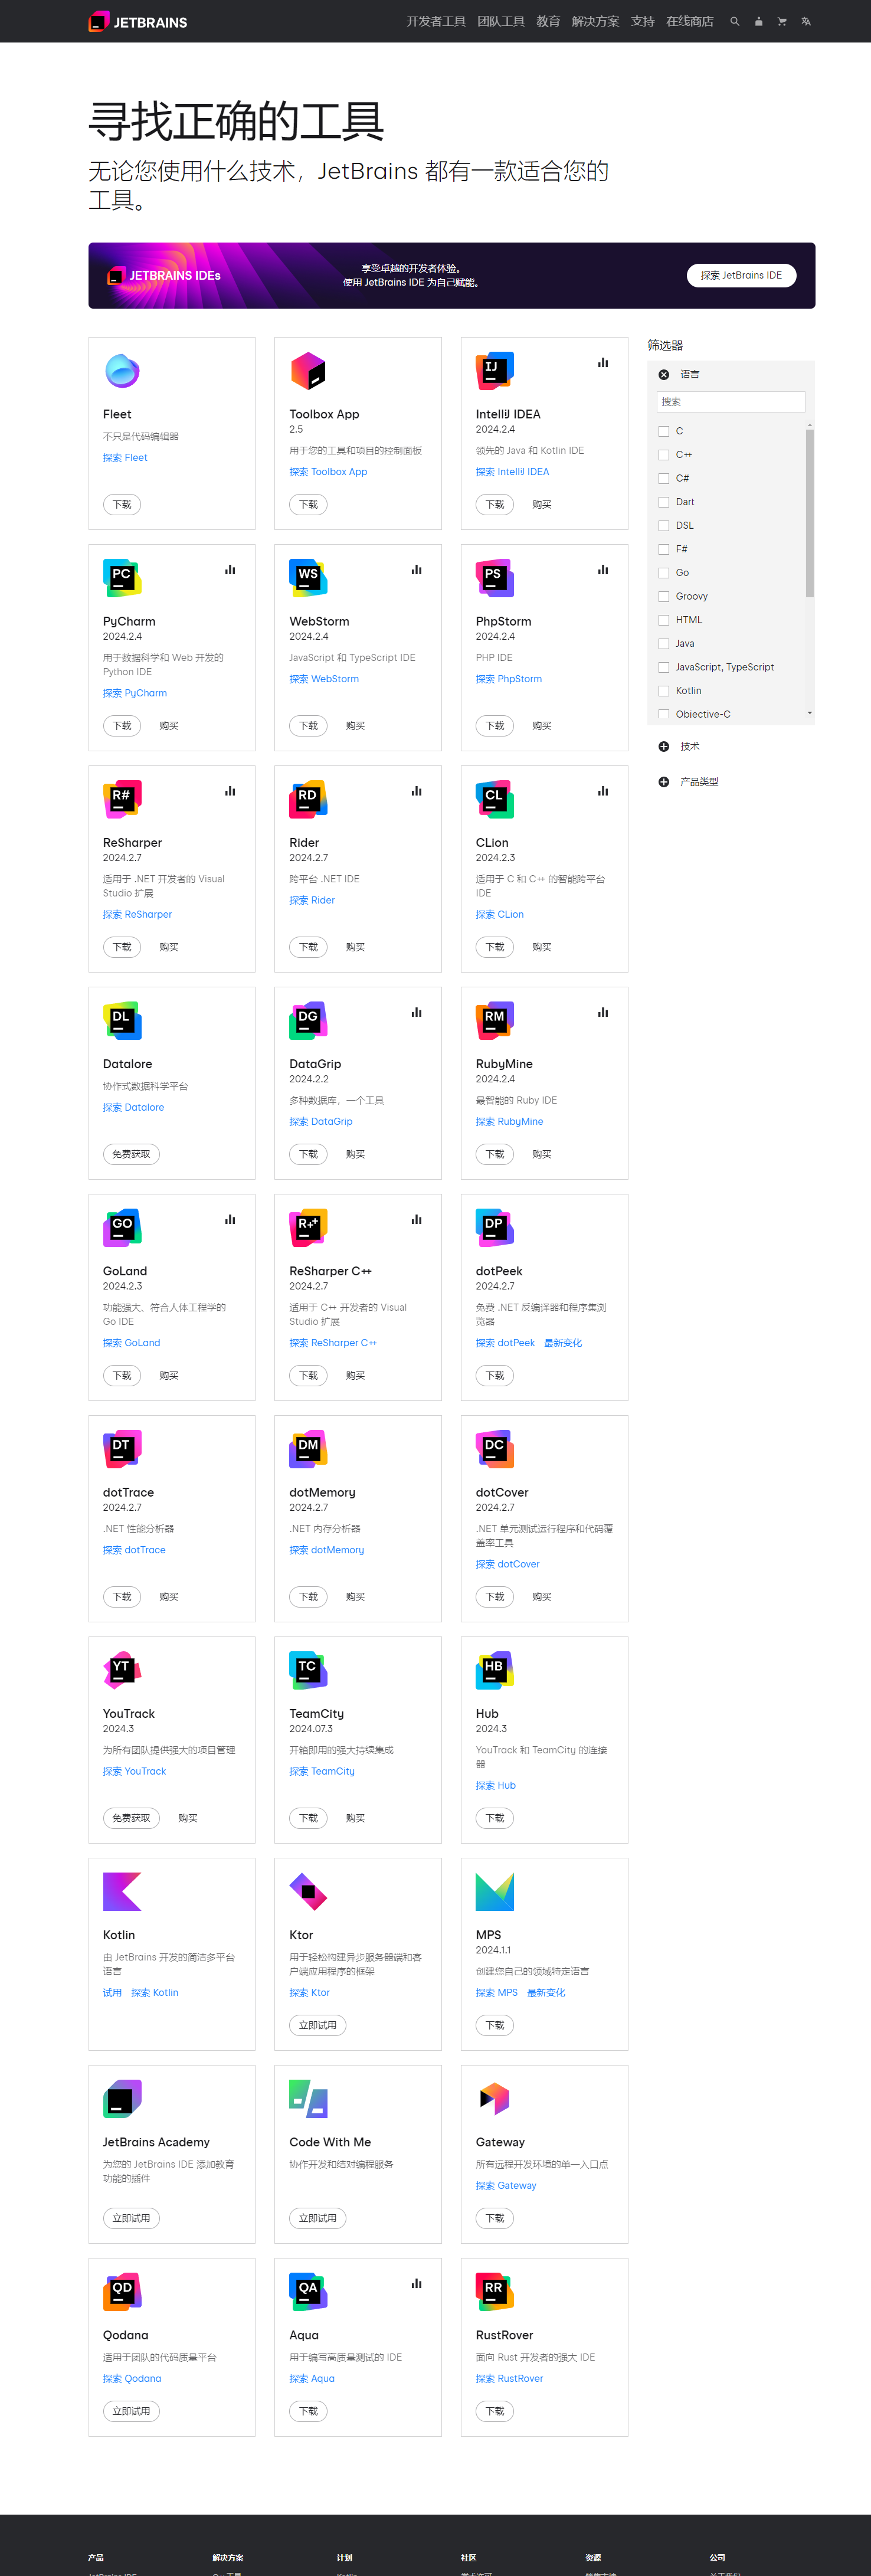
Task: Open the search icon in header
Action: 735,21
